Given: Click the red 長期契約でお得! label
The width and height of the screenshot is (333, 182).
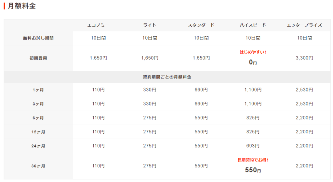Looking at the screenshot, I should pyautogui.click(x=253, y=160).
